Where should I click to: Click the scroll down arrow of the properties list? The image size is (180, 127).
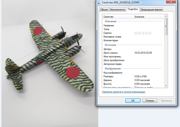coord(166,86)
